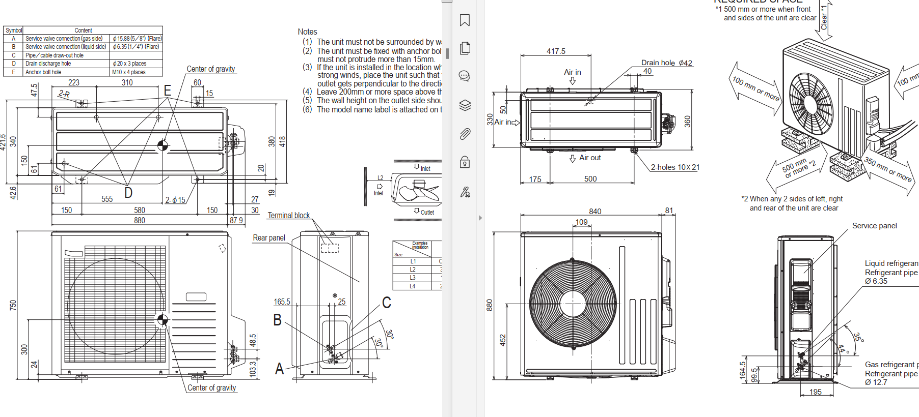The width and height of the screenshot is (919, 417).
Task: Click the 'Notes' heading text
Action: point(307,32)
